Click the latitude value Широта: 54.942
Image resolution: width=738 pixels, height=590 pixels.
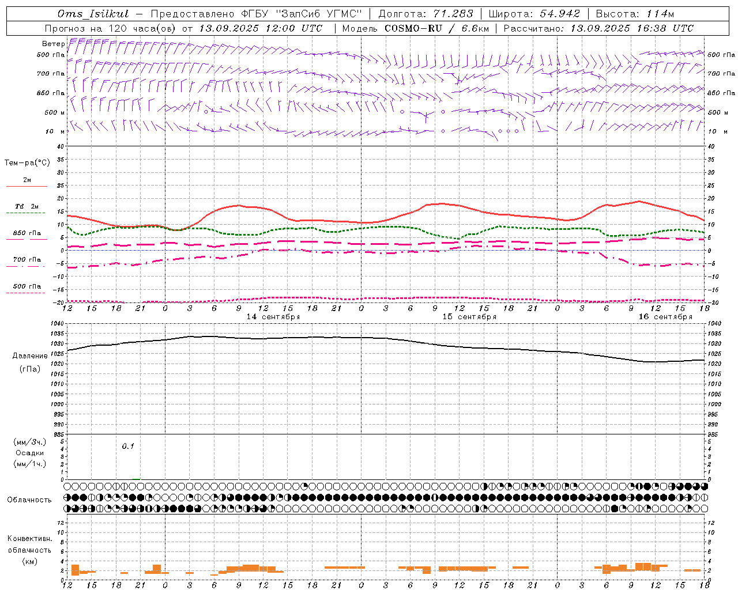click(534, 14)
